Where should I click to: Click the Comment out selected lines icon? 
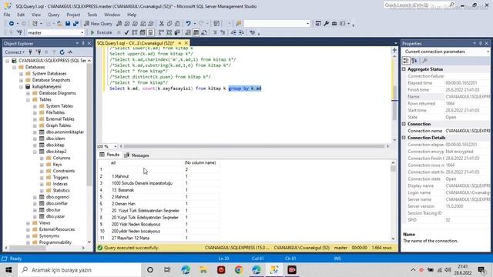click(x=215, y=32)
